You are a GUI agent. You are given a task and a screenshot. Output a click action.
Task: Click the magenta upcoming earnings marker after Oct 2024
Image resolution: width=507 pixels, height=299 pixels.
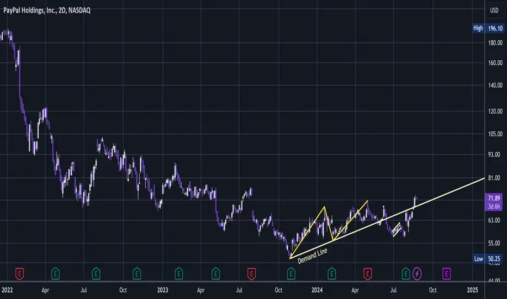(x=447, y=274)
